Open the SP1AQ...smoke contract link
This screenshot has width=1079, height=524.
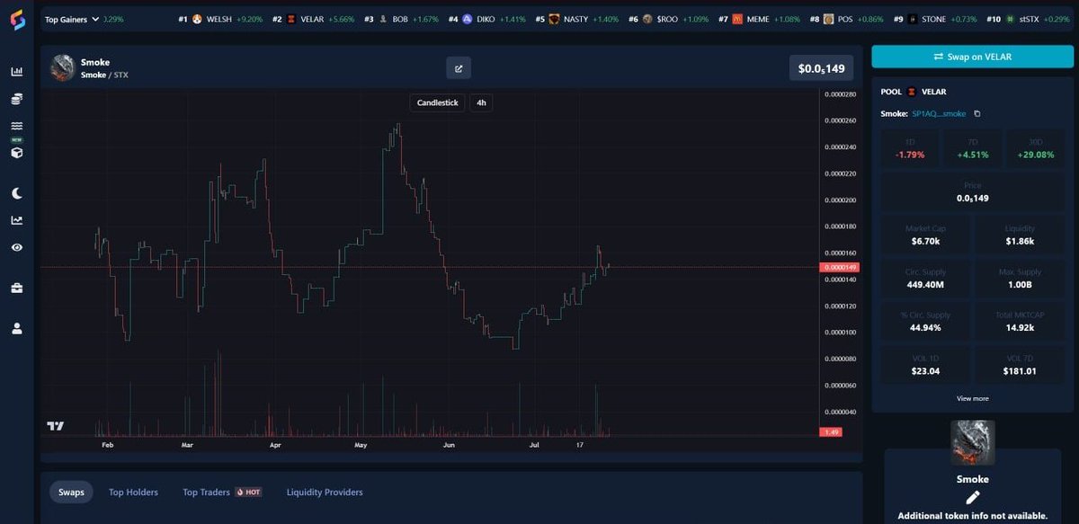point(939,114)
